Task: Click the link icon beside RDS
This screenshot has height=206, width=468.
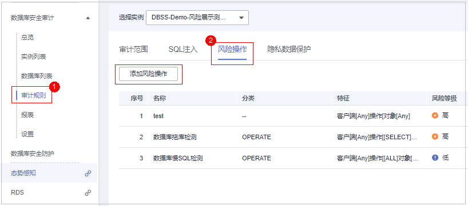Action: (88, 193)
